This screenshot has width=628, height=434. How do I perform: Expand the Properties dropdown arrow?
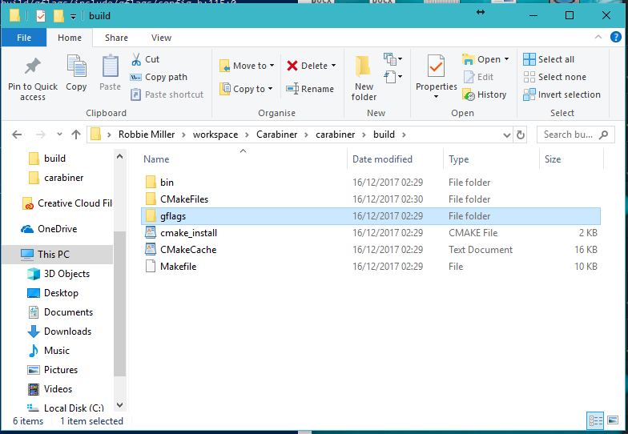pos(436,97)
